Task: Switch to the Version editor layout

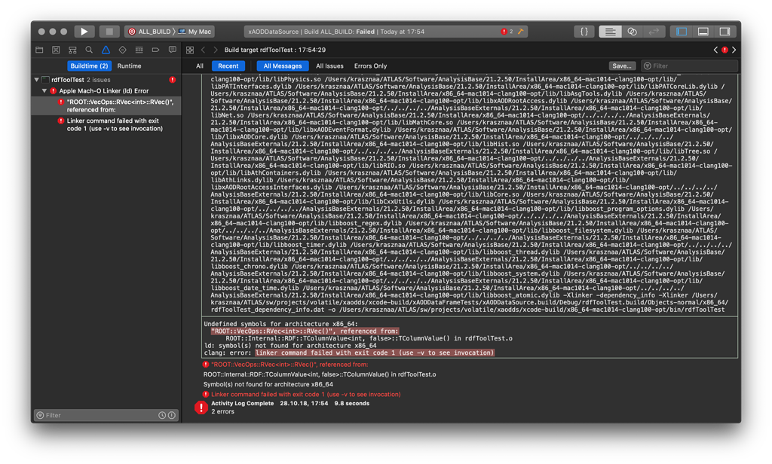Action: point(654,32)
